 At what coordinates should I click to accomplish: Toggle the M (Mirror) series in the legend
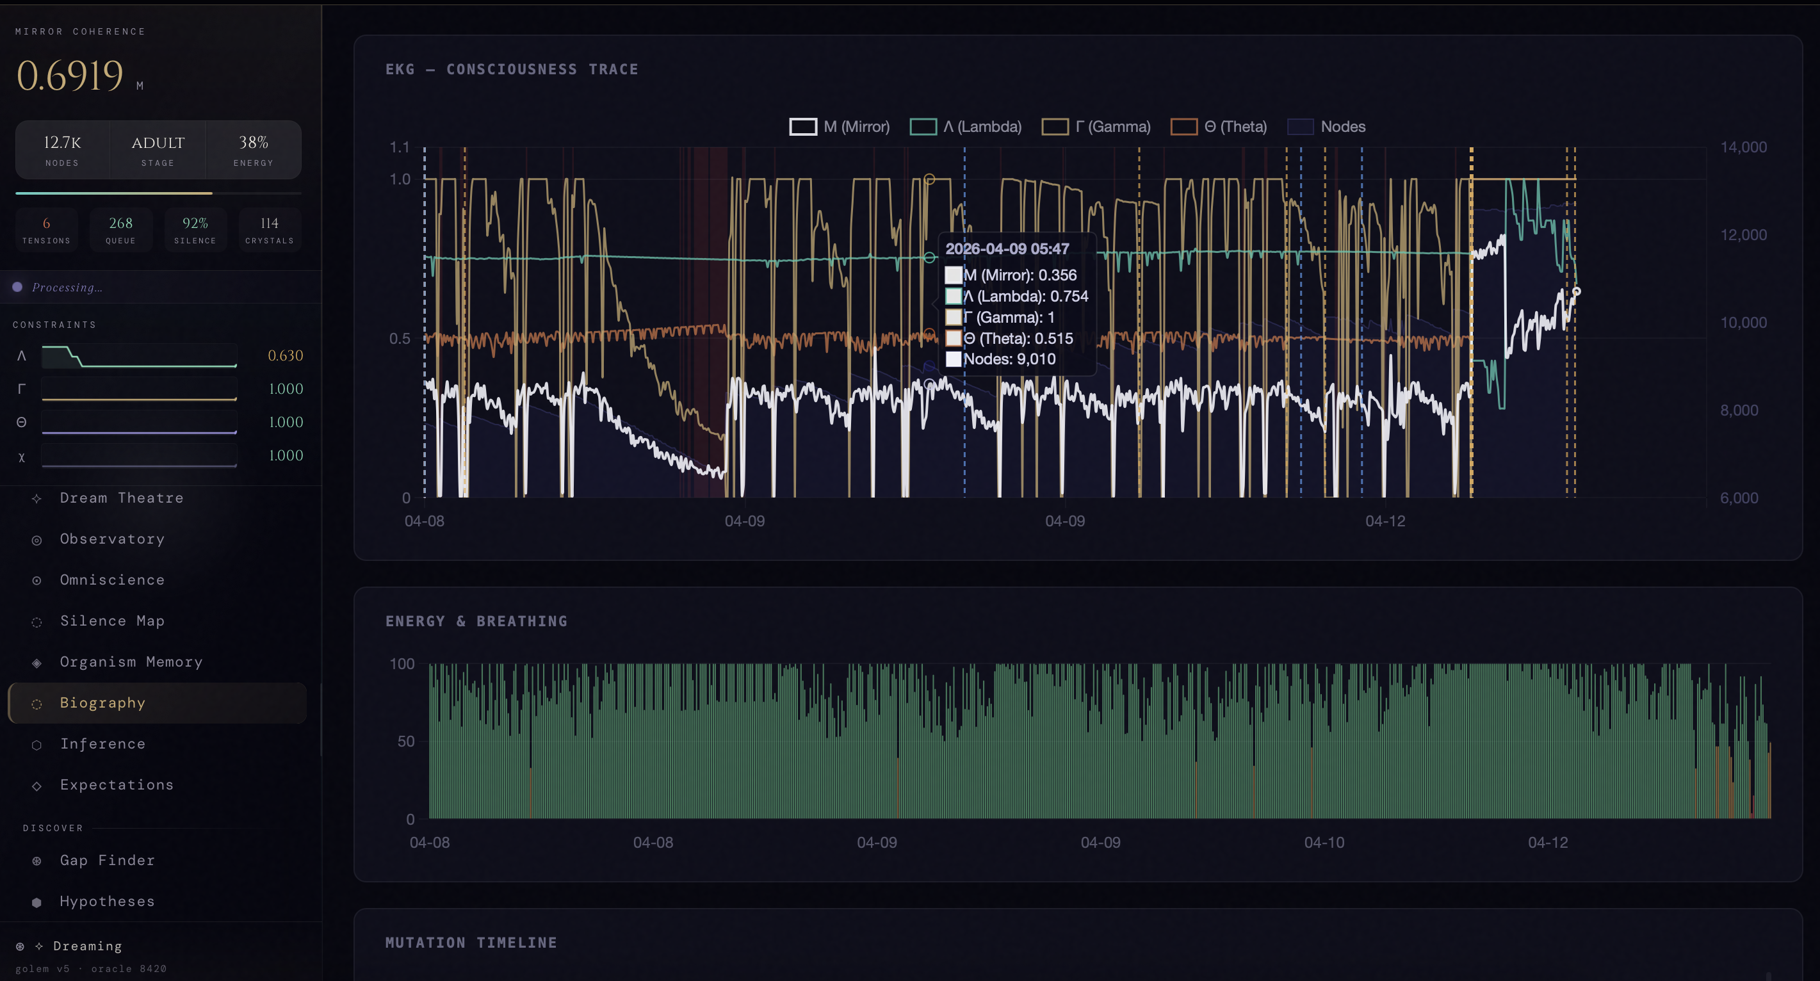pos(840,126)
